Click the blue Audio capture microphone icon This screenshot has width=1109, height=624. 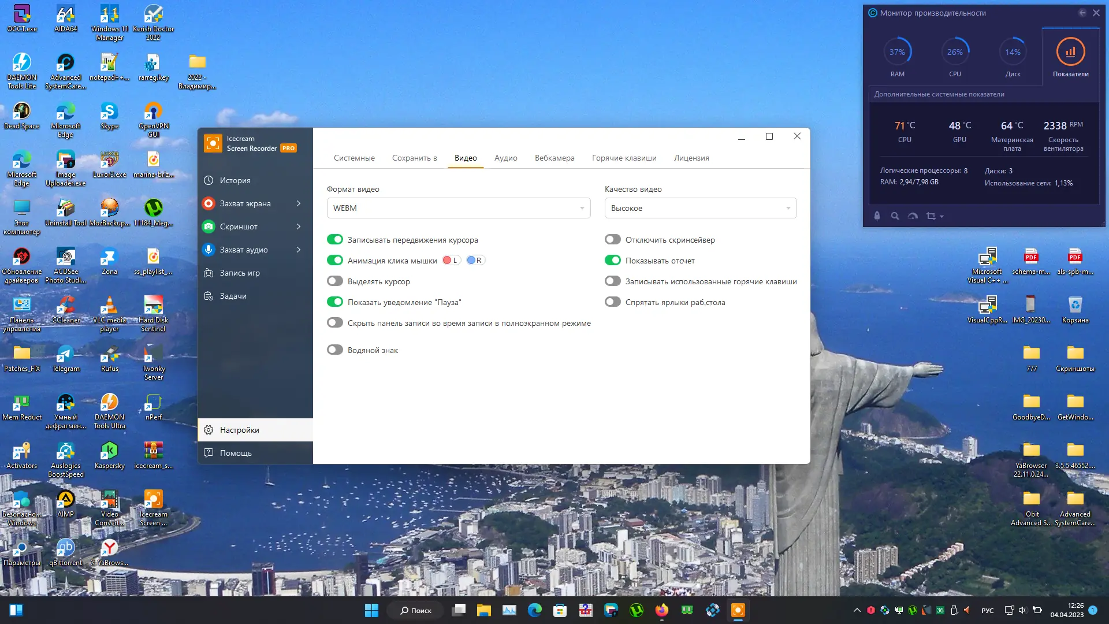pos(209,250)
